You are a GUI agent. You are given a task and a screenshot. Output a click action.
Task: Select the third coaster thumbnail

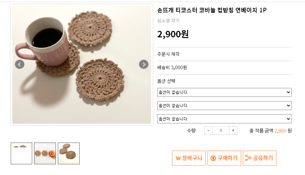coord(69,153)
